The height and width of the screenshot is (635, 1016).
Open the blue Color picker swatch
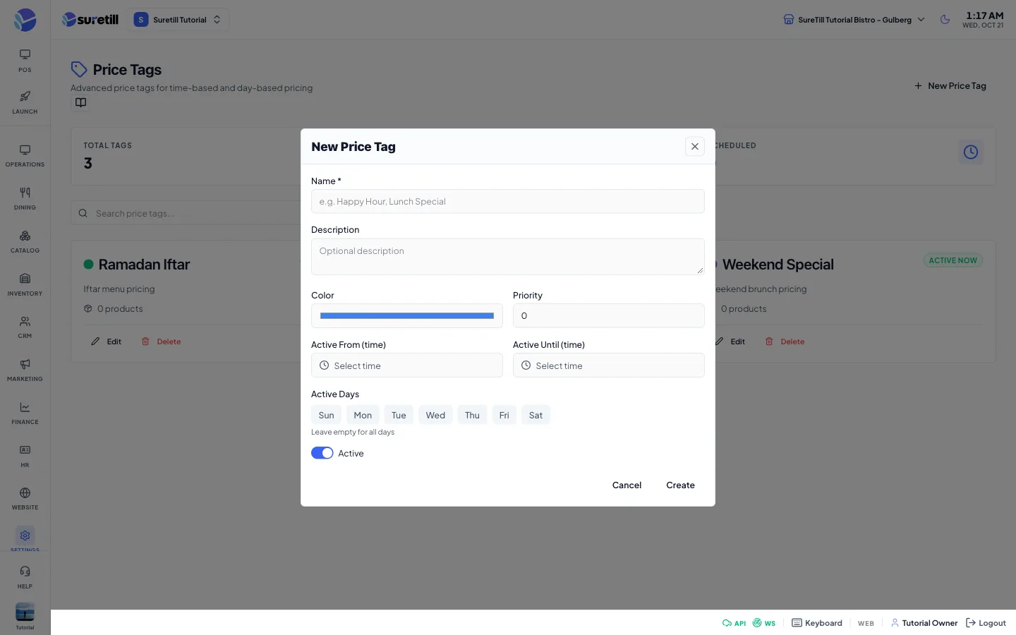tap(407, 316)
